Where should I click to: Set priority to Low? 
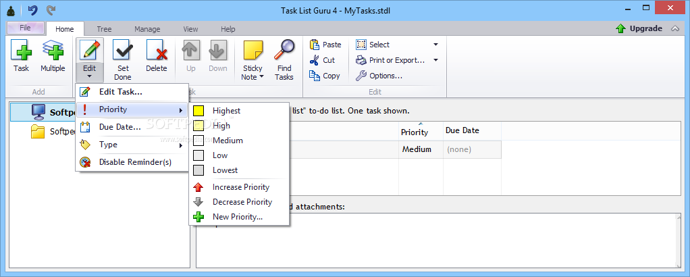pos(239,155)
